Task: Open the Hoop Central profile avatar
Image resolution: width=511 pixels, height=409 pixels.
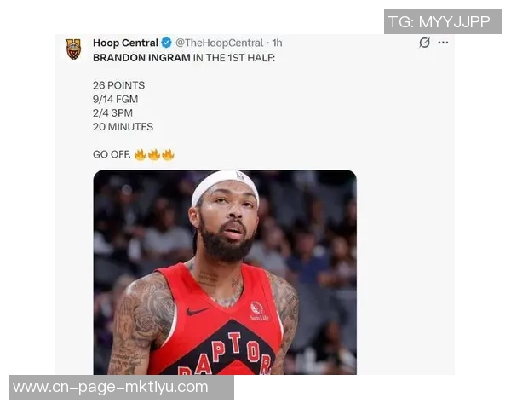Action: (73, 49)
